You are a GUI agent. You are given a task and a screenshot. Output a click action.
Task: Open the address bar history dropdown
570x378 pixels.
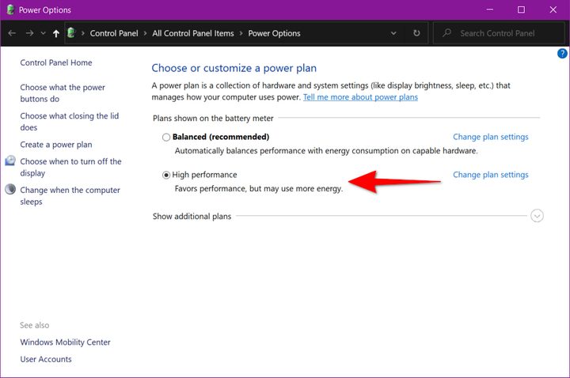pos(393,33)
